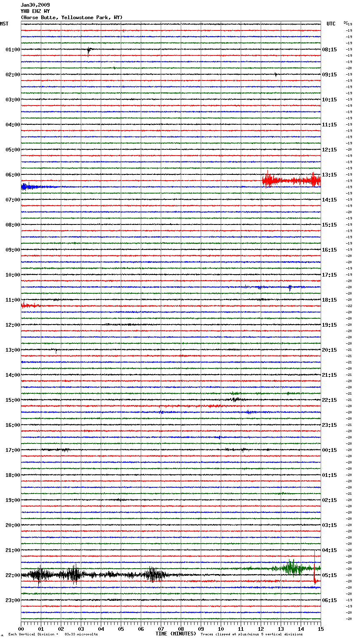Select the 02:00 MST time label
The image size is (354, 640).
tap(13, 75)
